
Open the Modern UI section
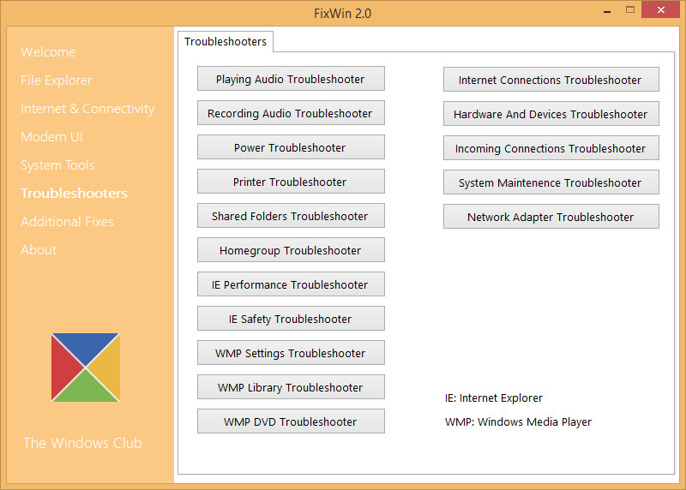click(51, 137)
